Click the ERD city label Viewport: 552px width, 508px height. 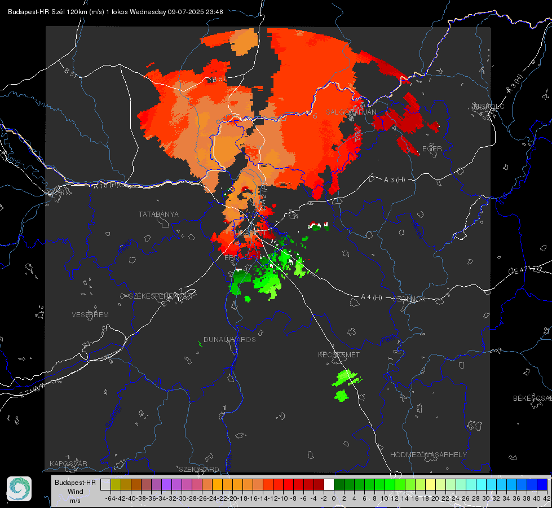pos(231,258)
